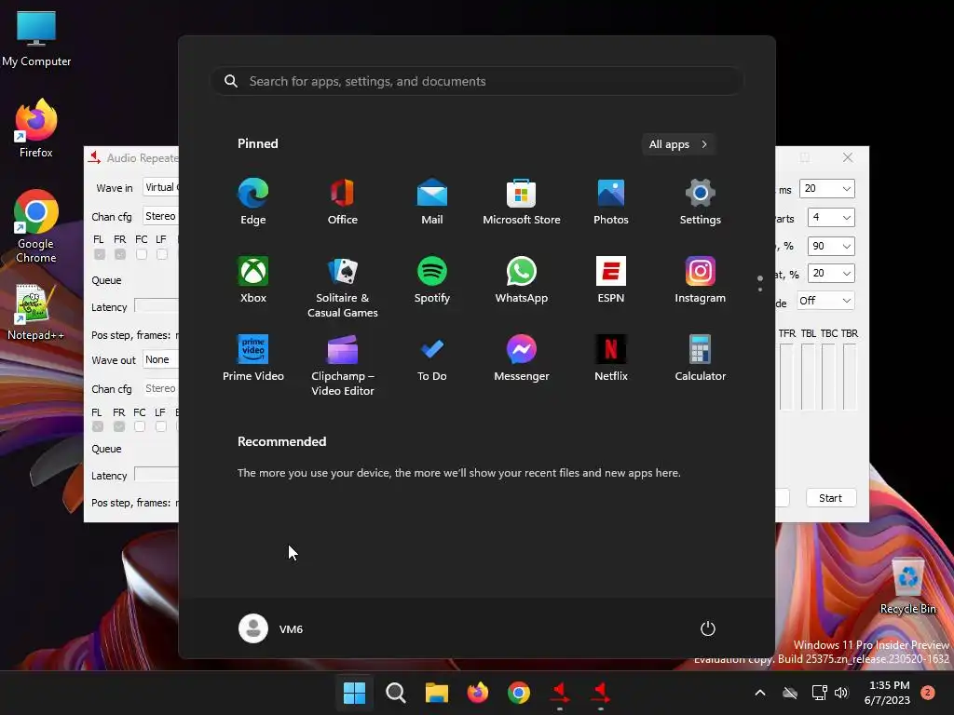Open the clock and date flyout
Image resolution: width=954 pixels, height=715 pixels.
click(888, 693)
